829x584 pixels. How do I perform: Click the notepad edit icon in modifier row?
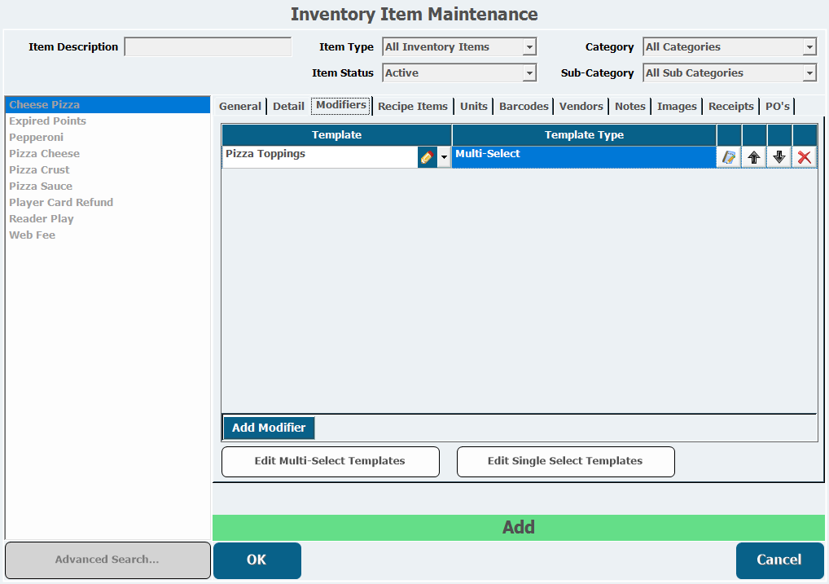(x=729, y=157)
